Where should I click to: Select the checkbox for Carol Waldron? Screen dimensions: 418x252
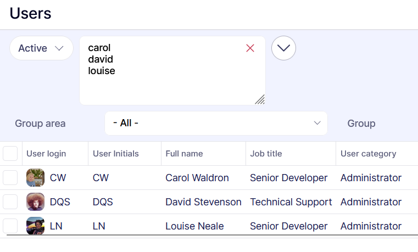pyautogui.click(x=10, y=178)
